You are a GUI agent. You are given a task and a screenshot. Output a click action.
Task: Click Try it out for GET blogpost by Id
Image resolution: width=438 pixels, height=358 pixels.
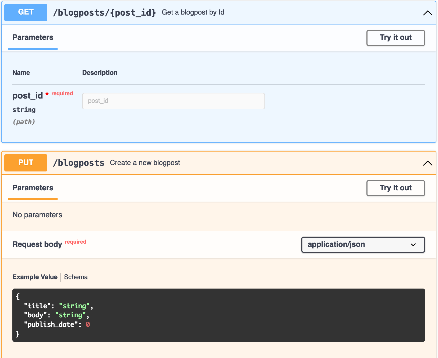tap(395, 38)
